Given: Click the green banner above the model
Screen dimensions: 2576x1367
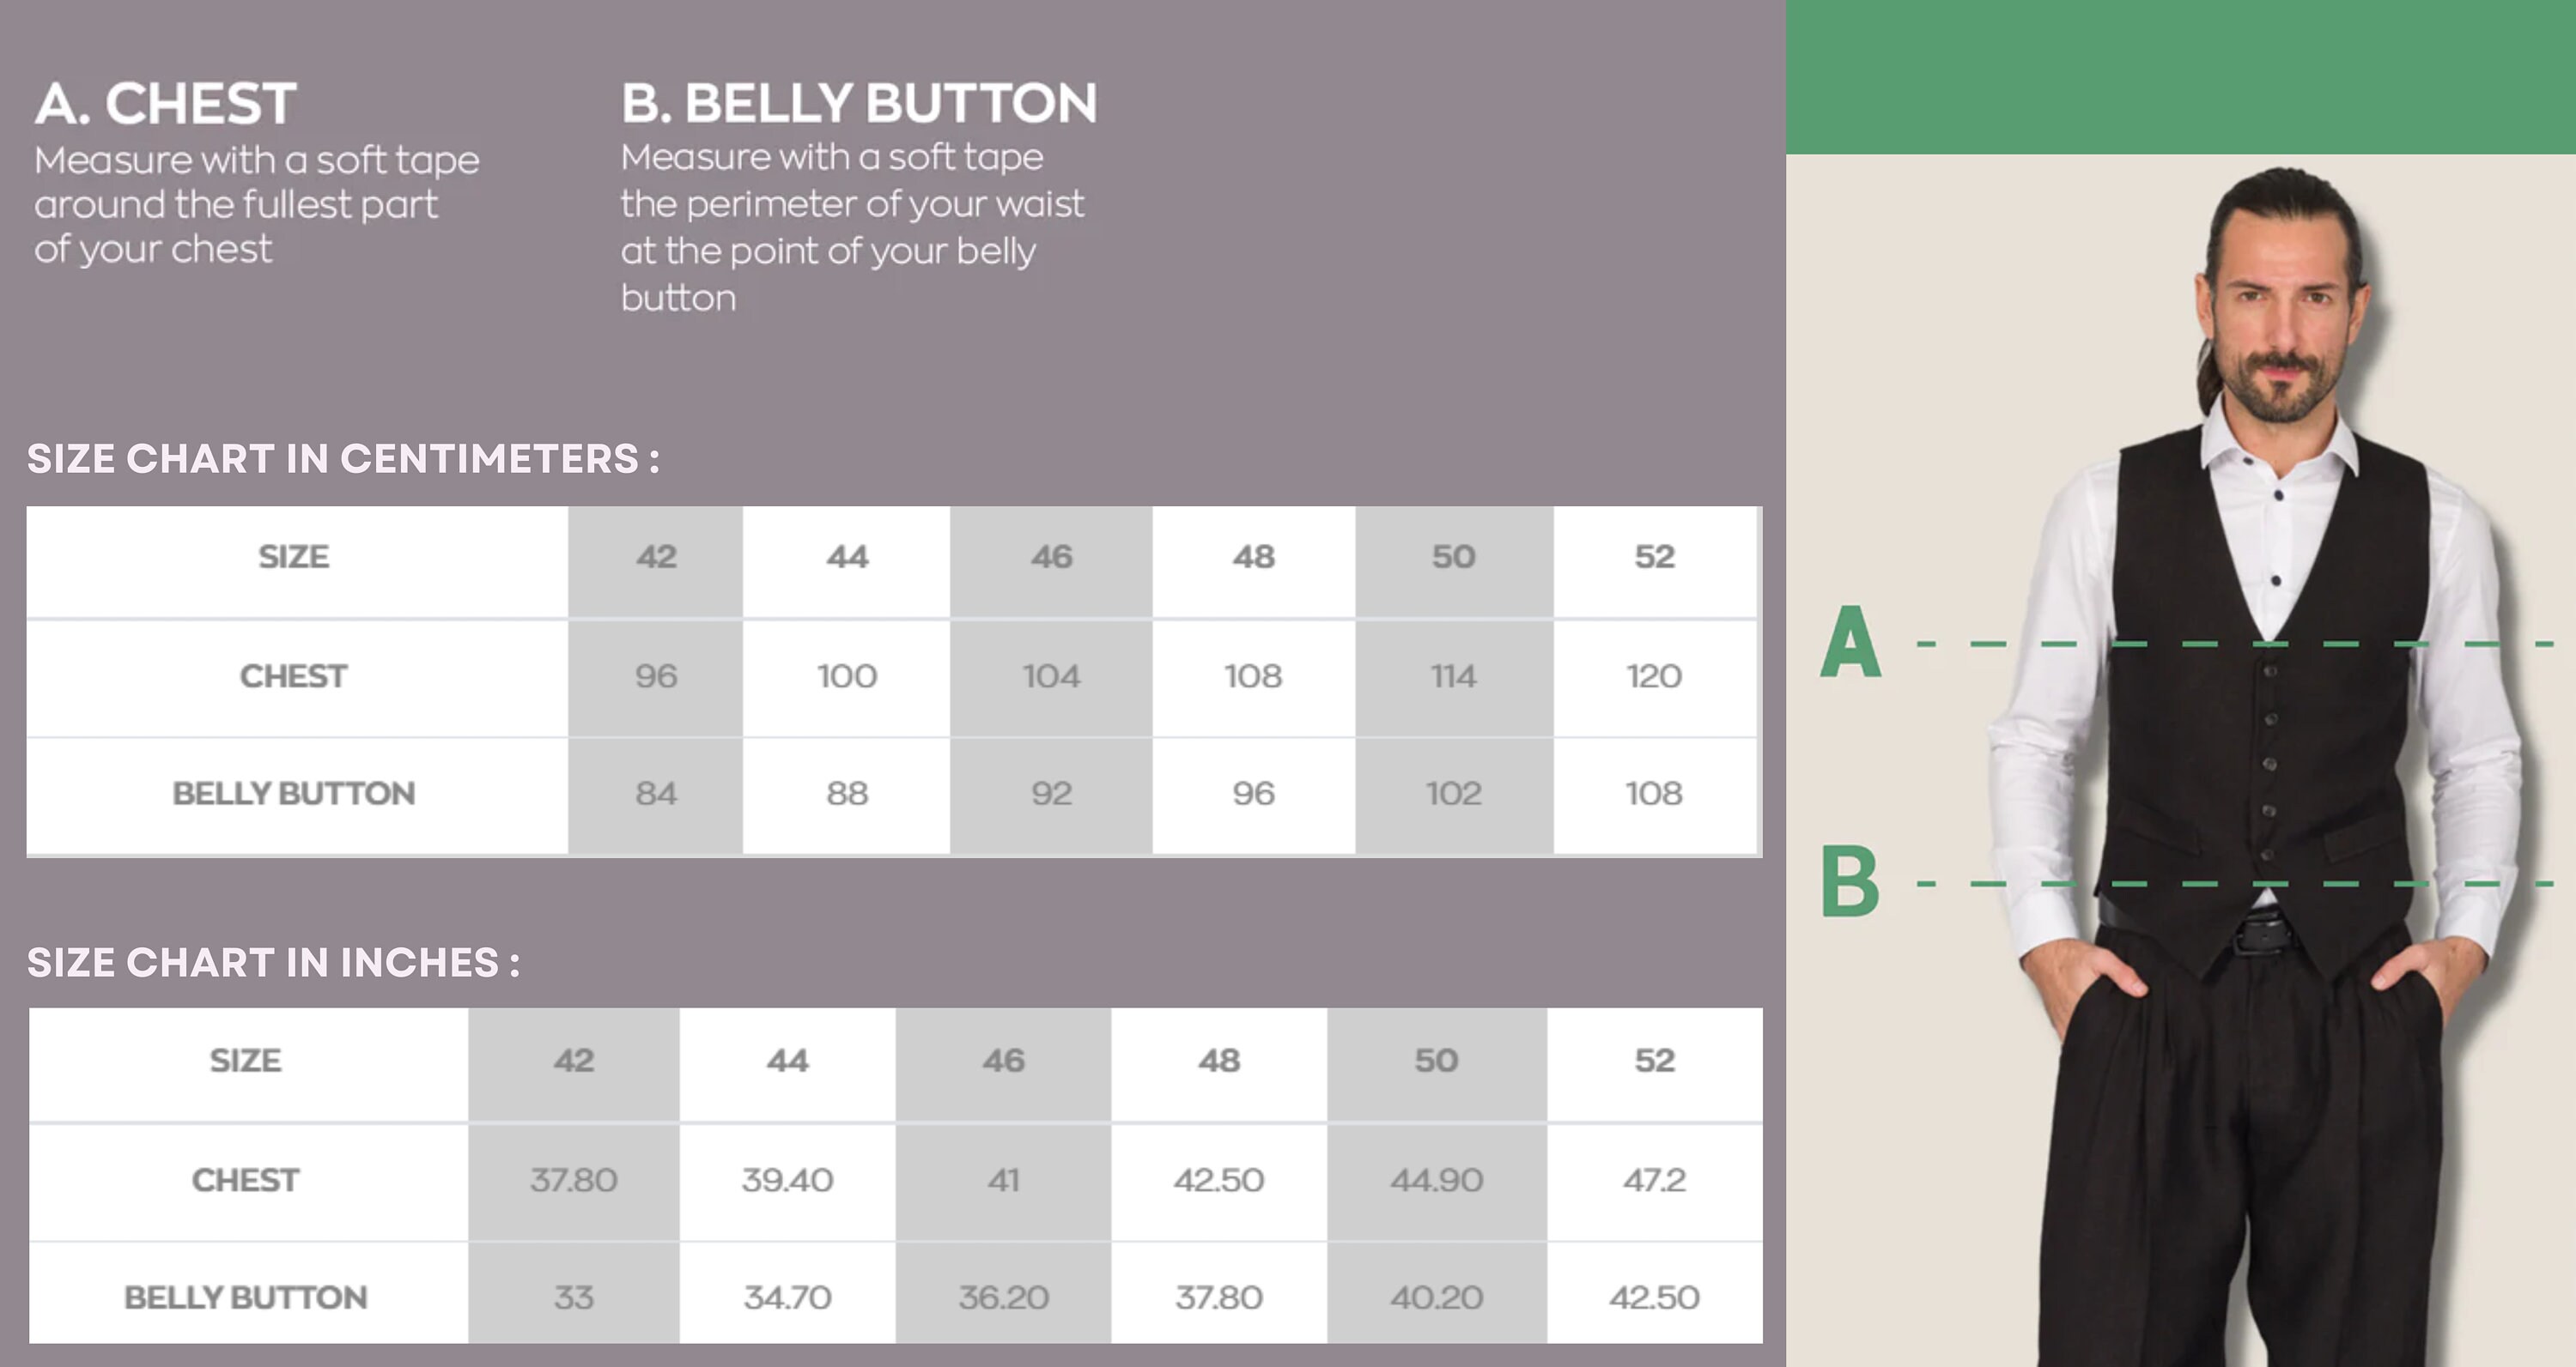Looking at the screenshot, I should click(2181, 77).
